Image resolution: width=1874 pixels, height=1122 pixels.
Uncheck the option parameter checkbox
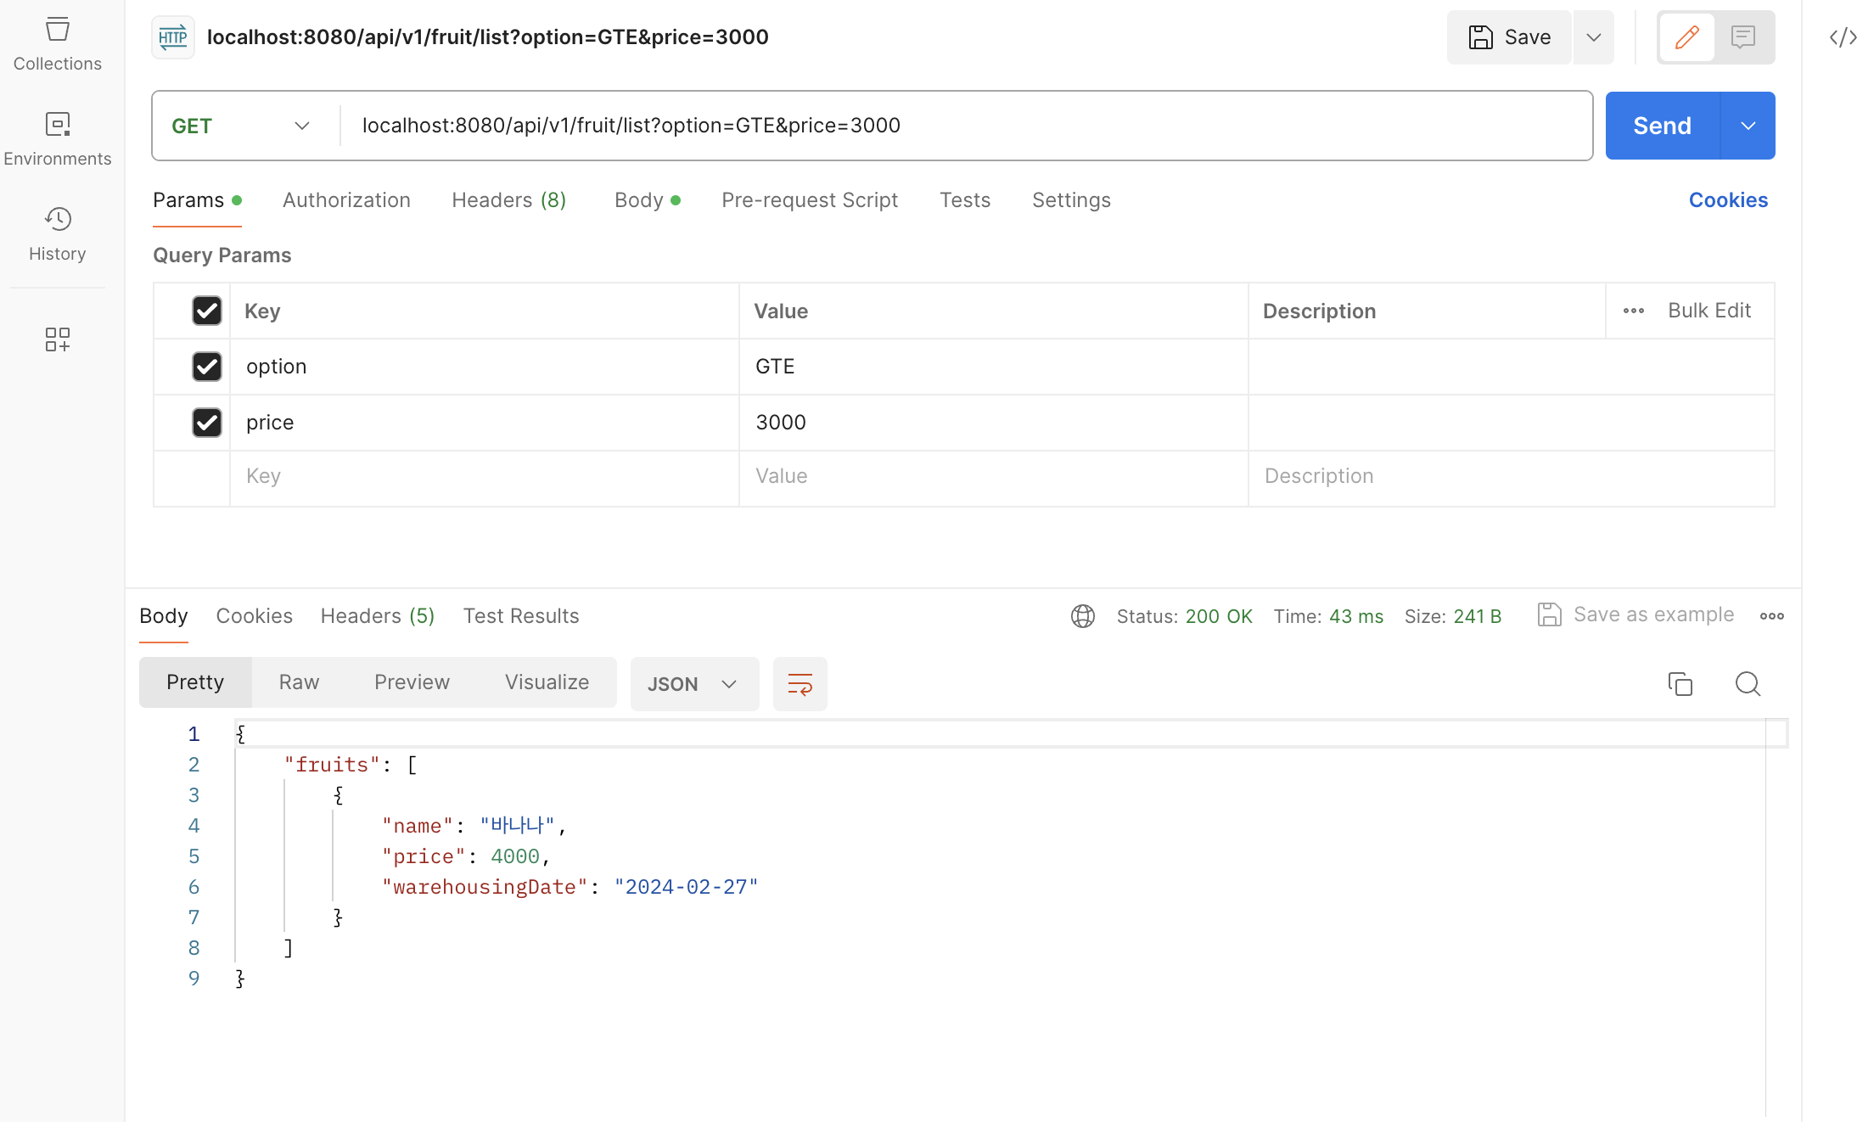206,367
